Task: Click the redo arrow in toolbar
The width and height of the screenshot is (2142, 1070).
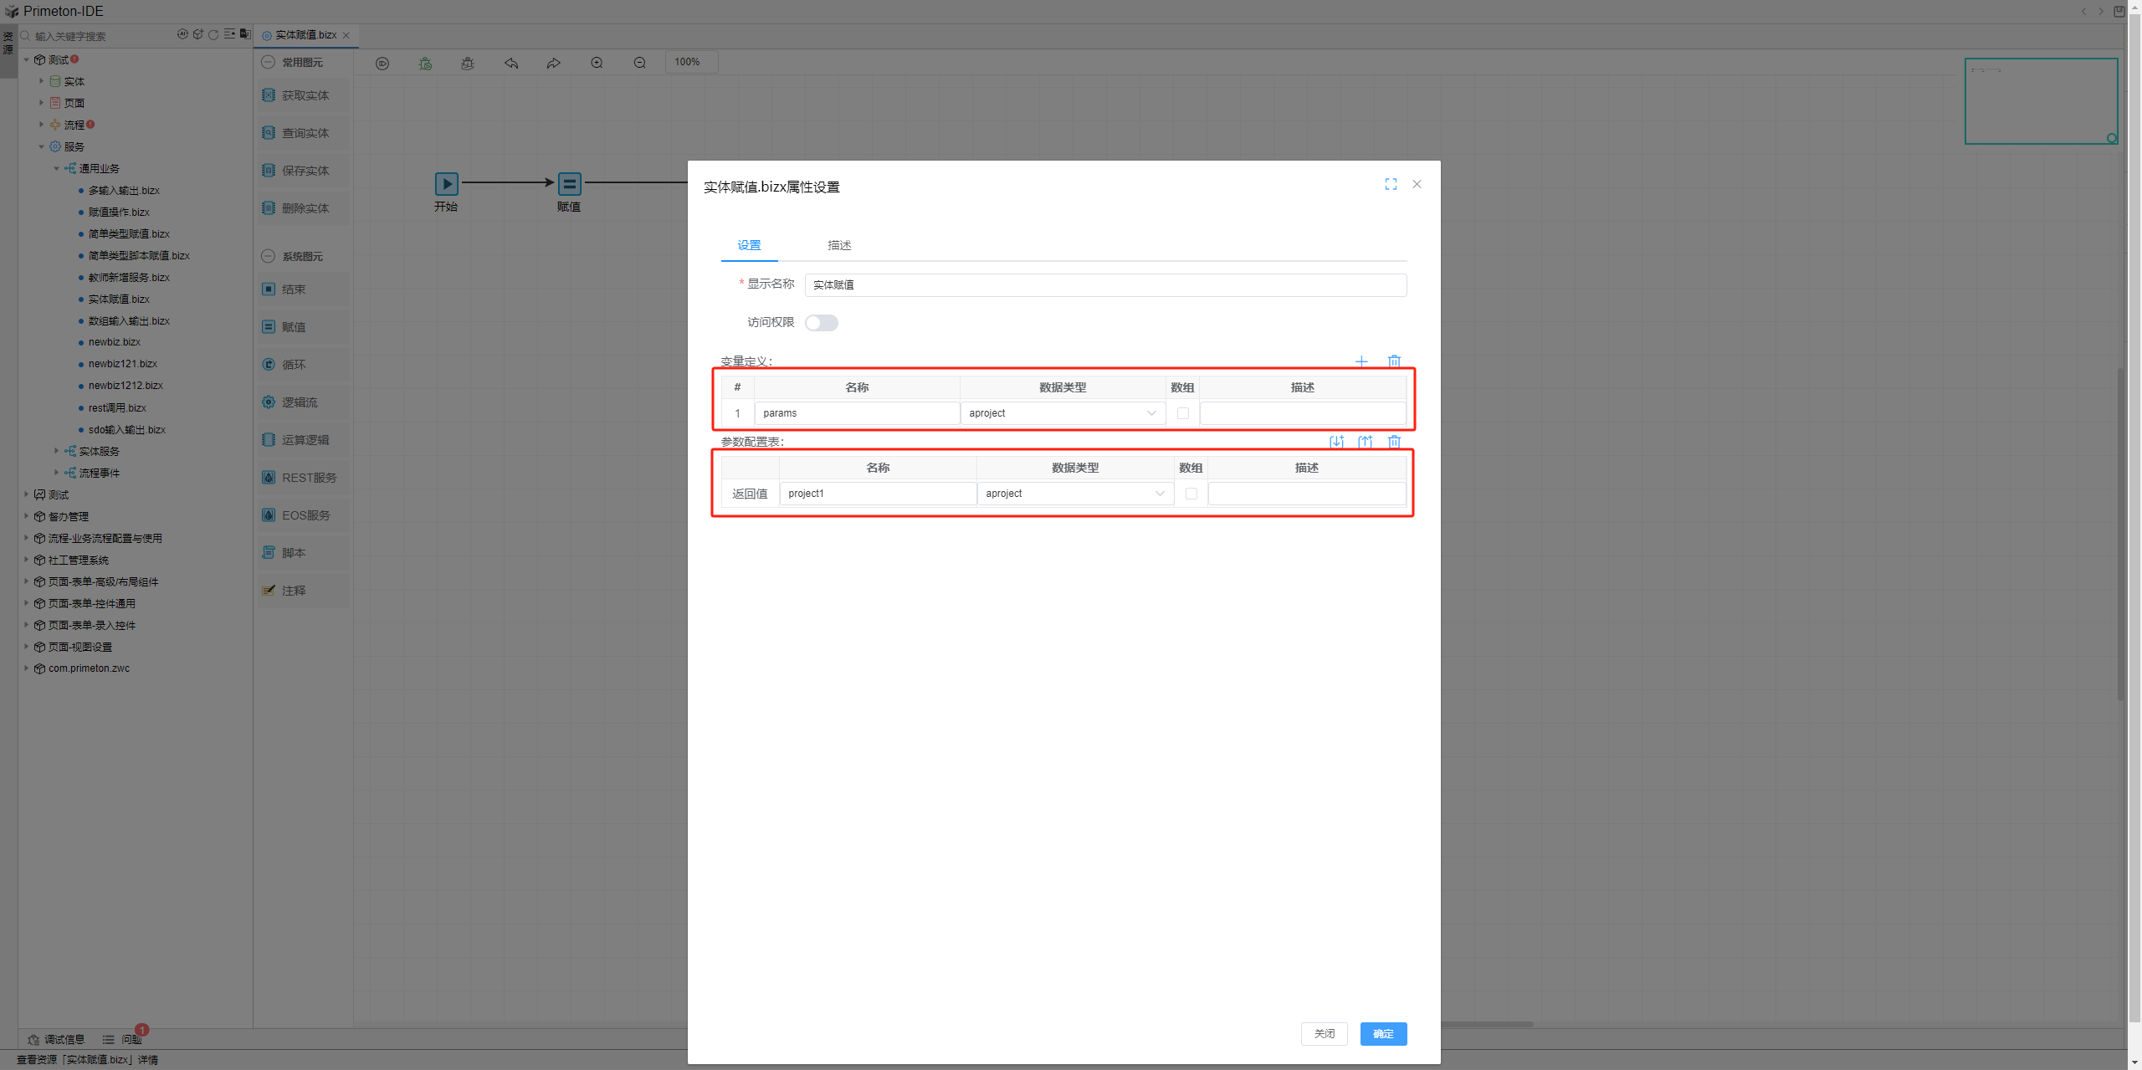Action: pyautogui.click(x=554, y=63)
